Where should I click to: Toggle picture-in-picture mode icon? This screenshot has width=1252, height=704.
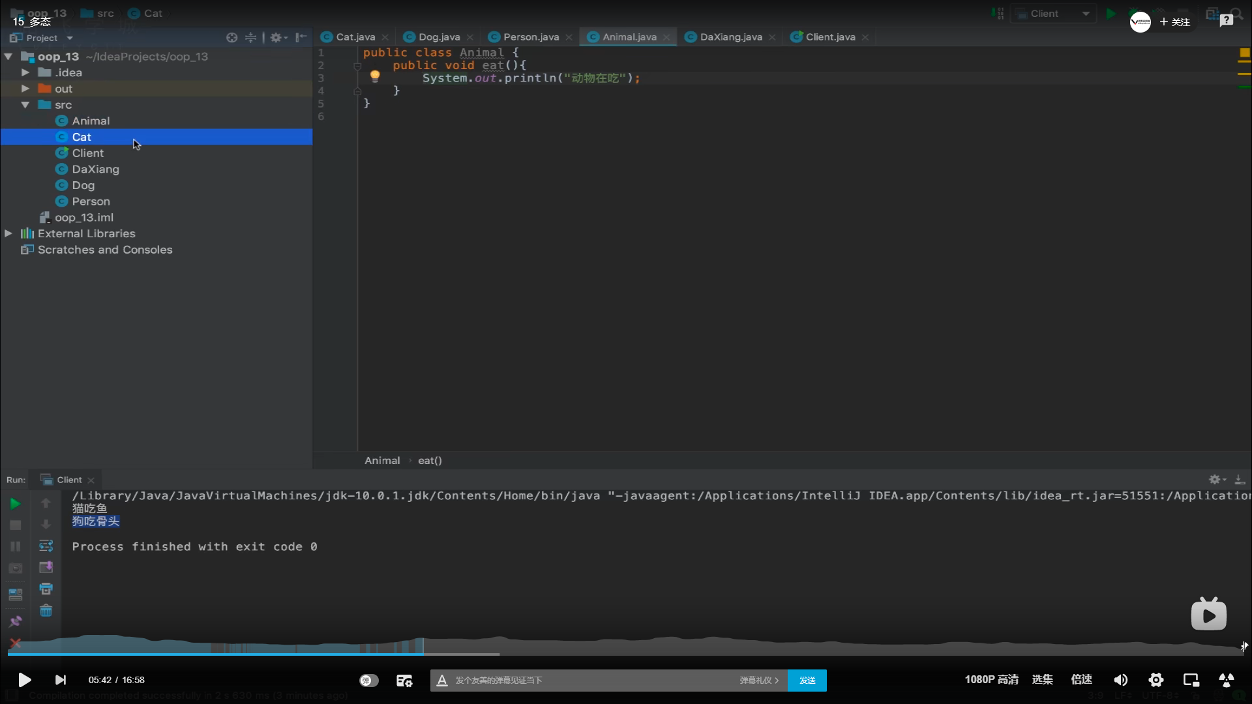tap(1191, 680)
